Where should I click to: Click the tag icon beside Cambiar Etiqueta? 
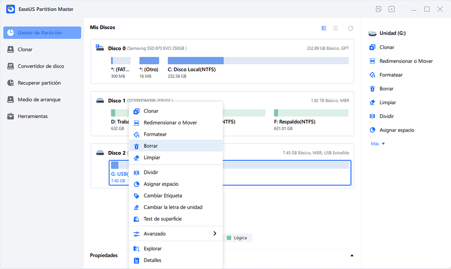[137, 196]
